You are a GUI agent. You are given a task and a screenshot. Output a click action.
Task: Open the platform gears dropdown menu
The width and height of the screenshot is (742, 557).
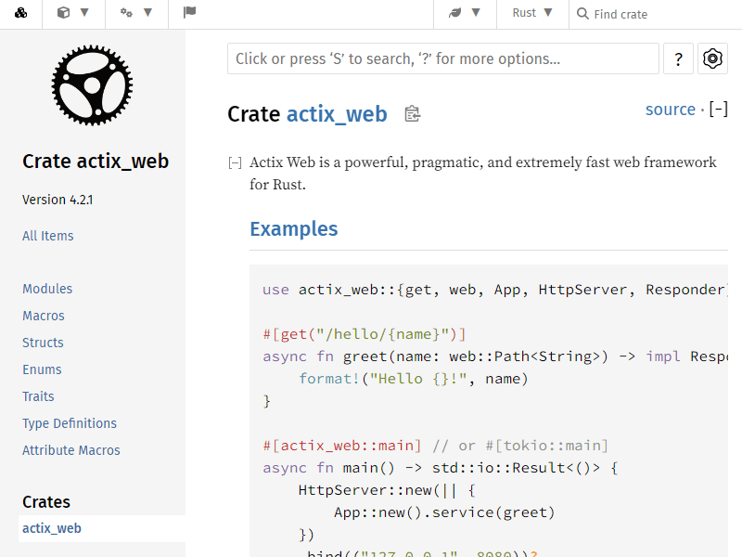coord(136,13)
